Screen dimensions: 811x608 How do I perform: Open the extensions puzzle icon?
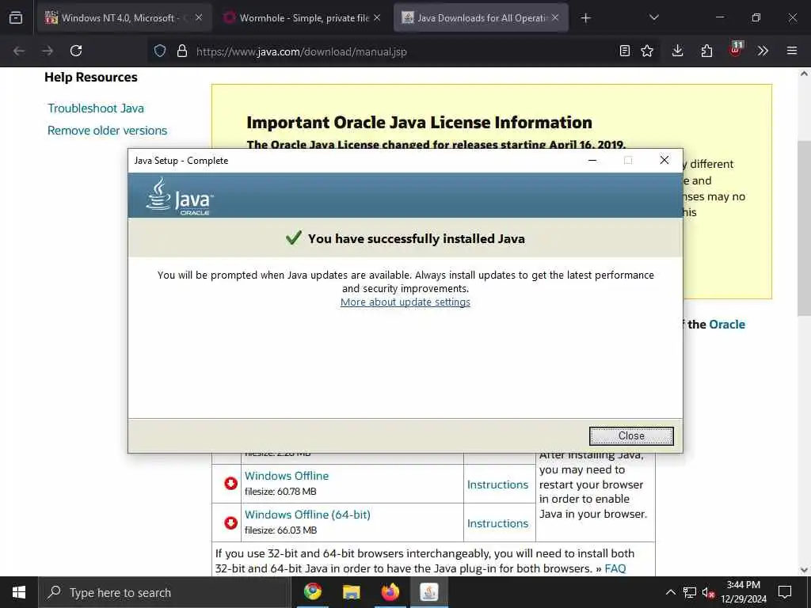(x=706, y=51)
